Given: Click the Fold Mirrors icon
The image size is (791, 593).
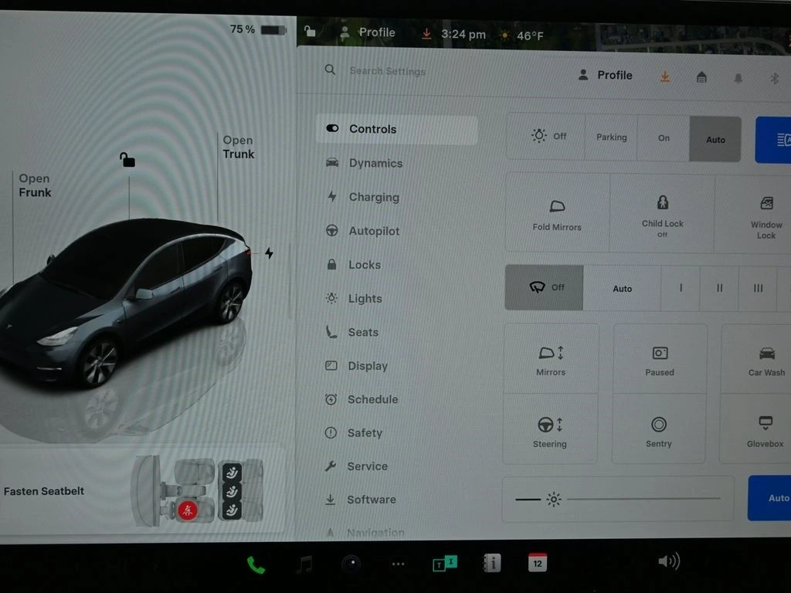Looking at the screenshot, I should coord(557,213).
